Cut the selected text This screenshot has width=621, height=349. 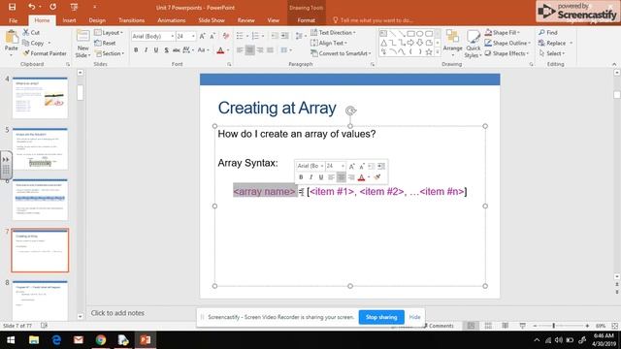click(x=31, y=32)
